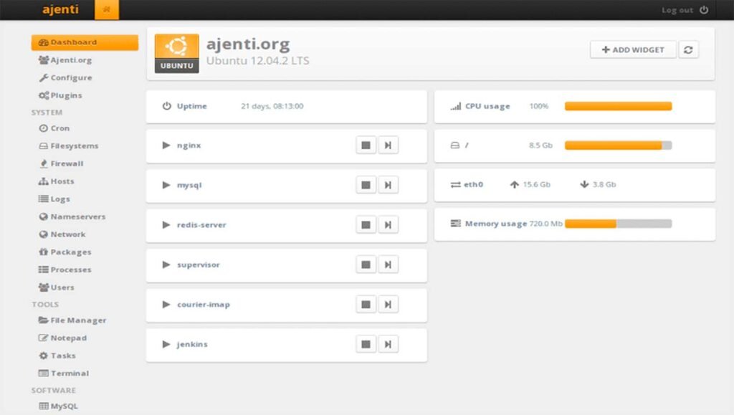The height and width of the screenshot is (415, 734).
Task: Click the Network globe icon
Action: click(x=44, y=234)
